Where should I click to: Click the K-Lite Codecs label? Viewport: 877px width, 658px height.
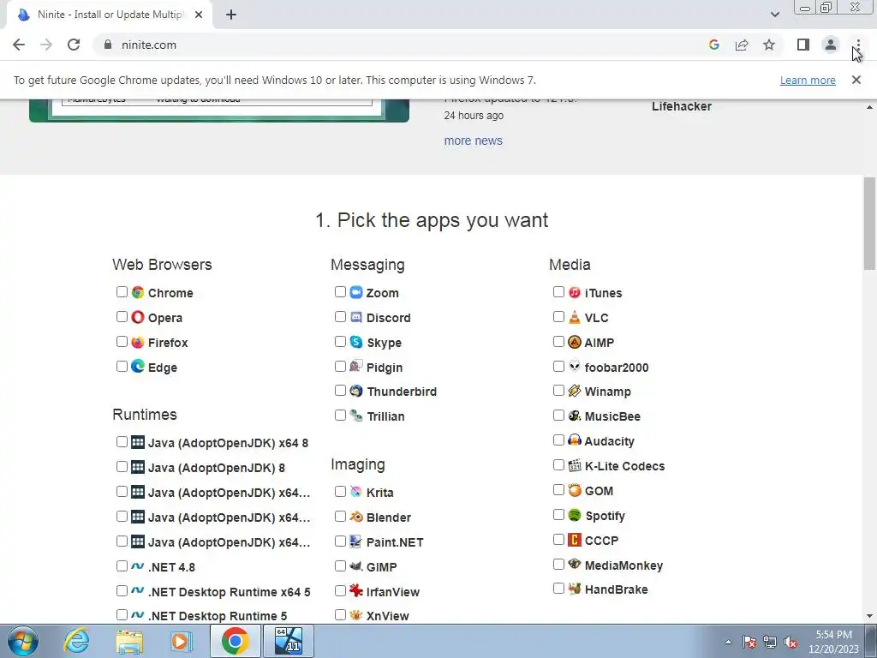point(624,466)
